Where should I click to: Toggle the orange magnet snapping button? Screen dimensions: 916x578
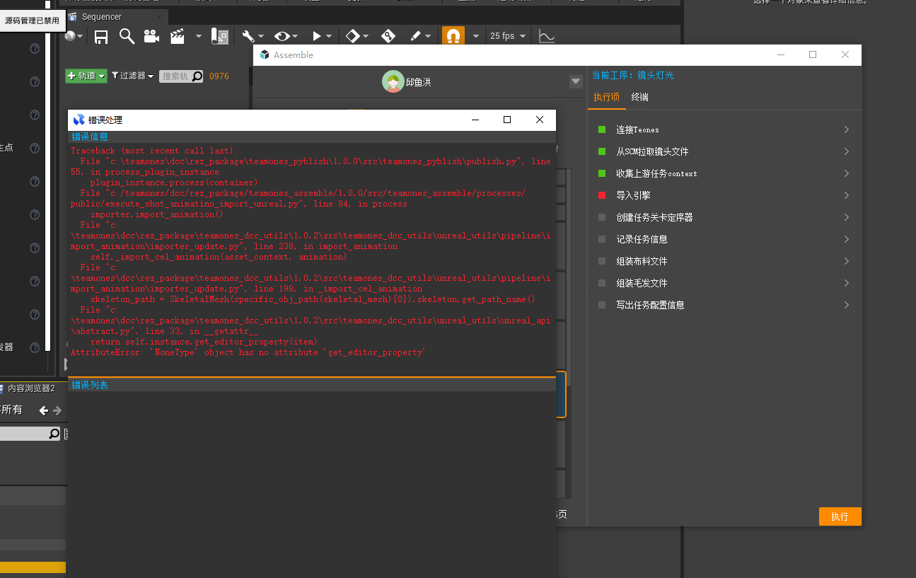click(453, 36)
